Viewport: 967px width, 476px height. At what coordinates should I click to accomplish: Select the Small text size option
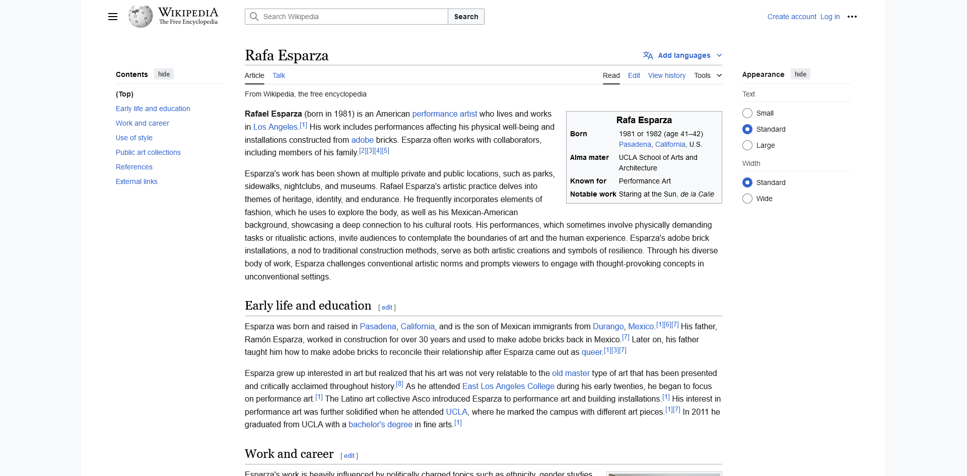[747, 113]
